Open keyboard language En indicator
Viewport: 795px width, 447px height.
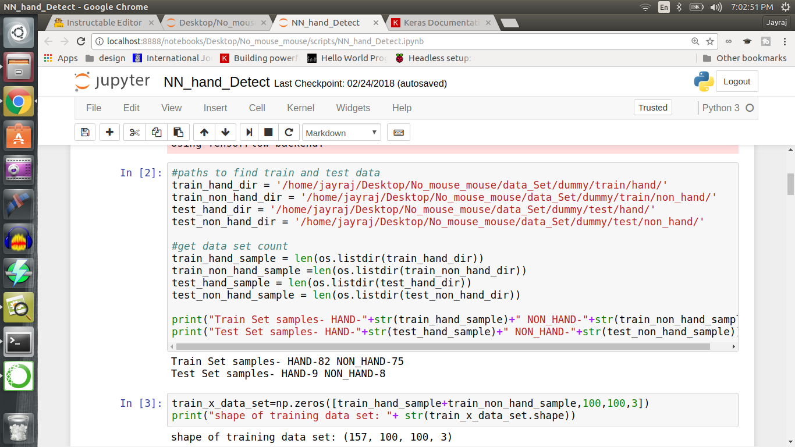click(x=664, y=7)
